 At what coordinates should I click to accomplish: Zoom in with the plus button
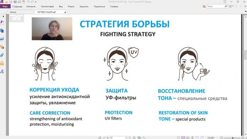click(x=243, y=138)
